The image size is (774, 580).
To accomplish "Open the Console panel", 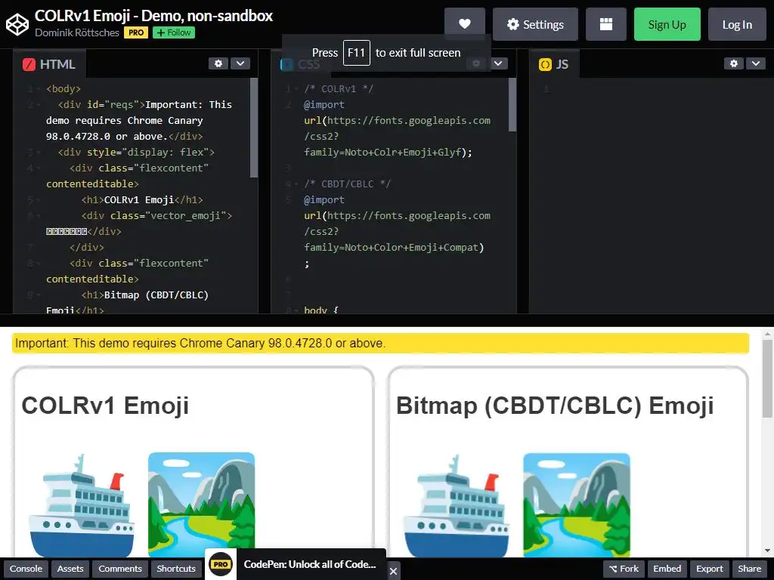I will 26,569.
